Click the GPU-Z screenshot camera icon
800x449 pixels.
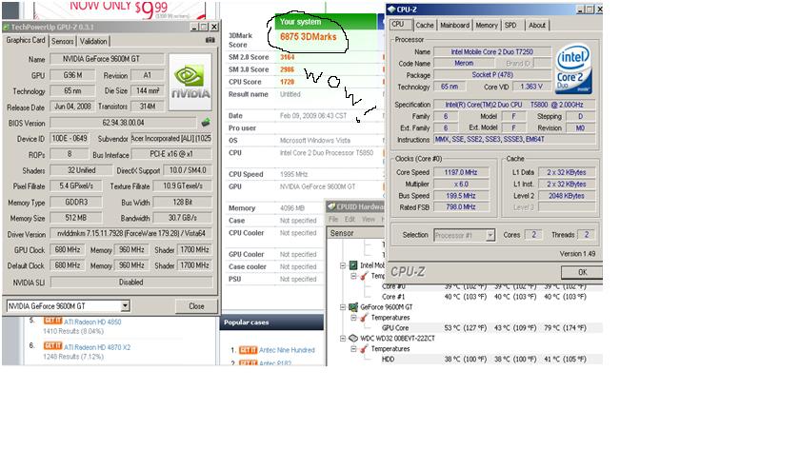[x=210, y=40]
